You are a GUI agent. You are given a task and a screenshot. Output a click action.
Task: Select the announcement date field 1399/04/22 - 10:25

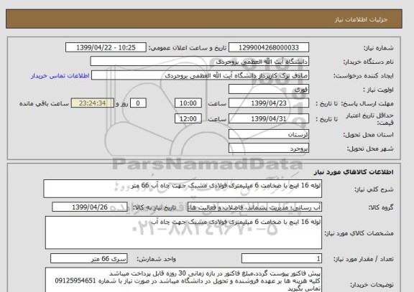(106, 47)
